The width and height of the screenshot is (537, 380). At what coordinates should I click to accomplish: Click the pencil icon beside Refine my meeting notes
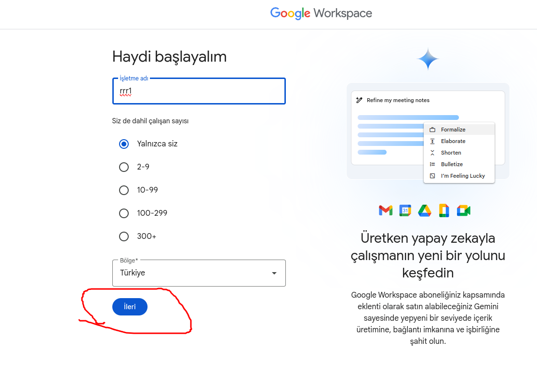pyautogui.click(x=359, y=100)
